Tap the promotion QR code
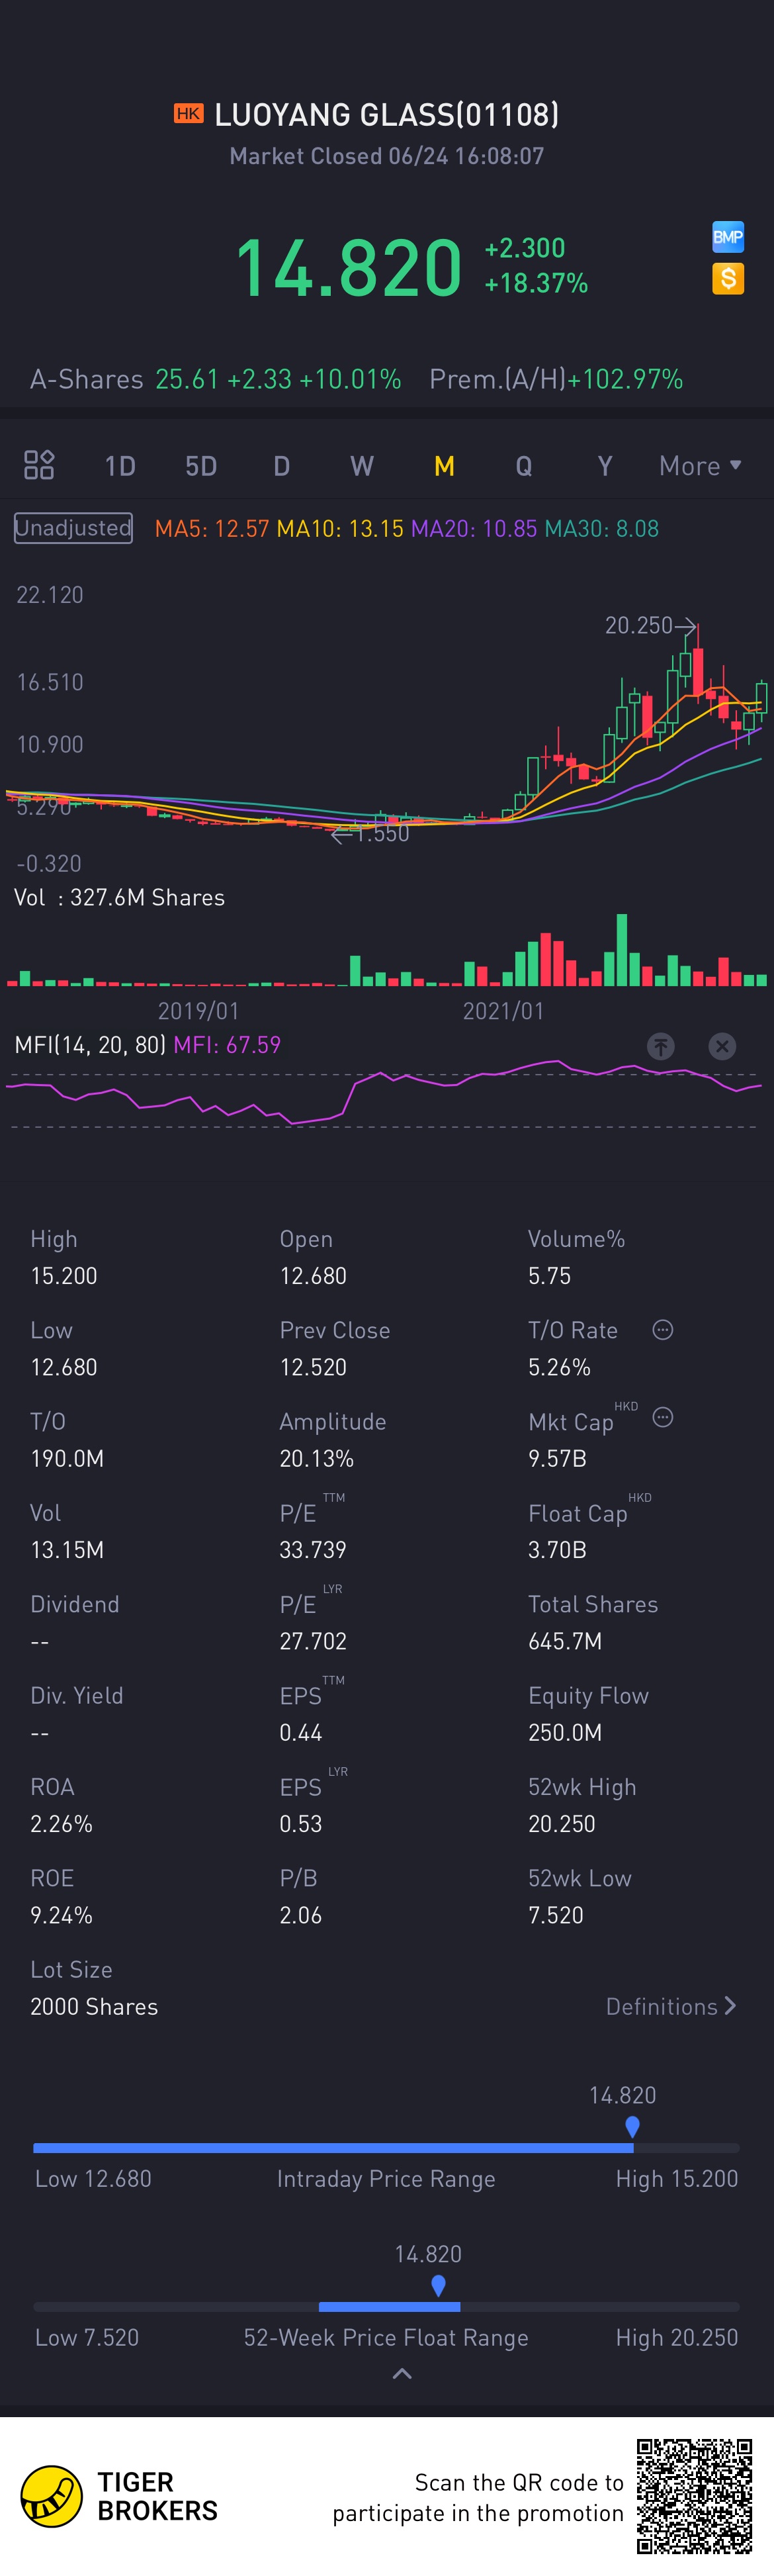This screenshot has height=2576, width=774. [x=695, y=2496]
